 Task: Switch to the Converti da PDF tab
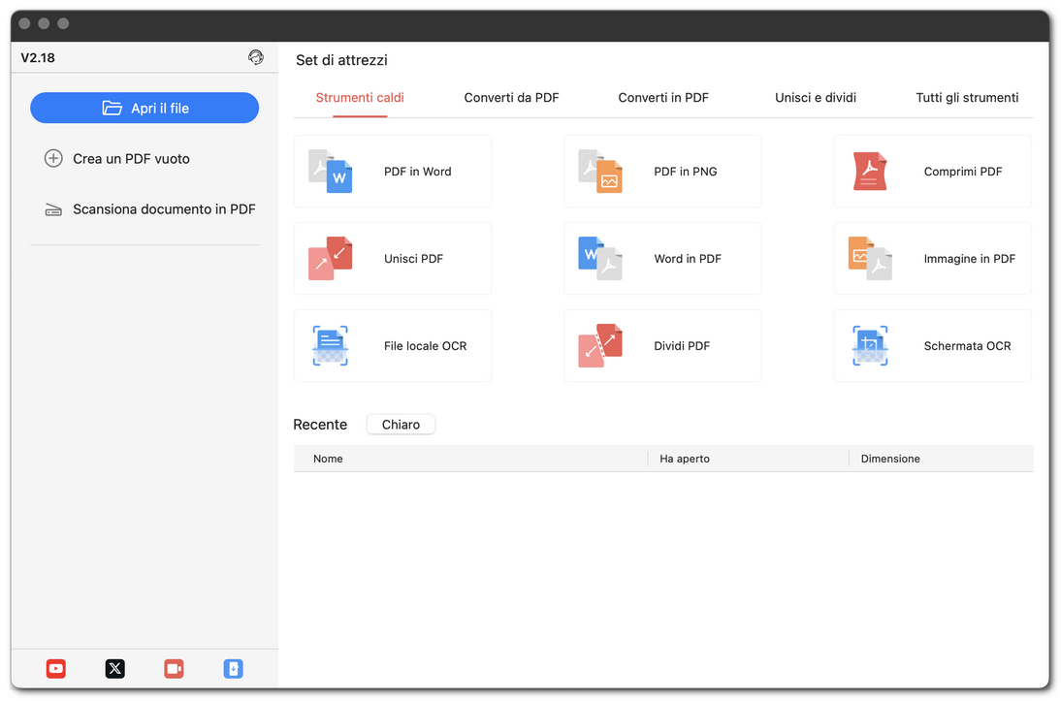[511, 97]
